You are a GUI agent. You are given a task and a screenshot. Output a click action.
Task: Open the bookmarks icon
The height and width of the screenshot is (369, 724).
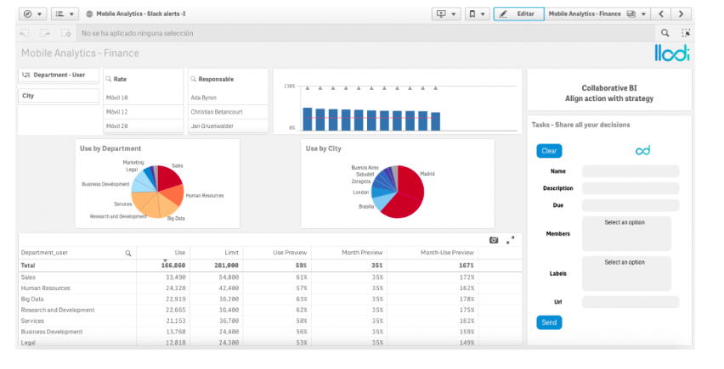point(477,14)
